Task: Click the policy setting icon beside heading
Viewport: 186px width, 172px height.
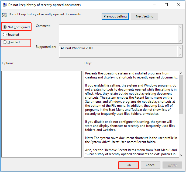Action: pyautogui.click(x=4, y=15)
